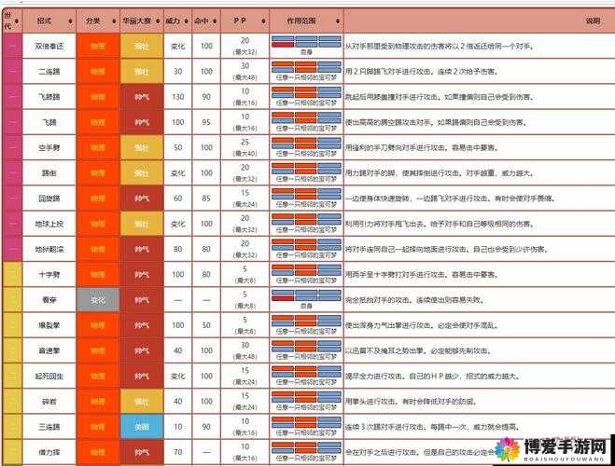Click the description text of 十字劈 row
The image size is (615, 466).
click(421, 275)
